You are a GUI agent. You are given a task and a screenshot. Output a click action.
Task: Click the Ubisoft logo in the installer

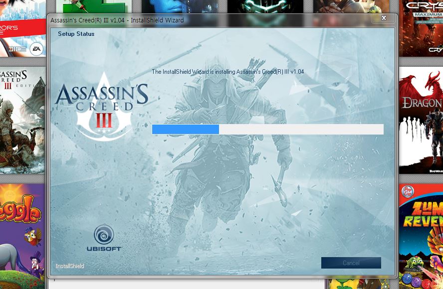tap(104, 238)
